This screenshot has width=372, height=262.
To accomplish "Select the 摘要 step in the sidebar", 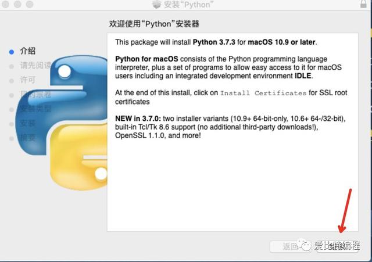I will [28, 138].
